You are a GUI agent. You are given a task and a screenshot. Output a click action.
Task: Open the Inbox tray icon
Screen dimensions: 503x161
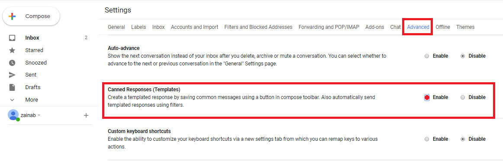[12, 38]
